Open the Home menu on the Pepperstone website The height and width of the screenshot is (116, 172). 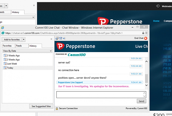156,21
